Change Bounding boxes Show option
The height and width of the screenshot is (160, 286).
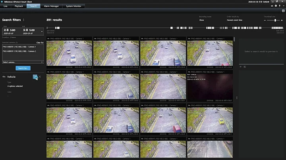click(x=201, y=20)
